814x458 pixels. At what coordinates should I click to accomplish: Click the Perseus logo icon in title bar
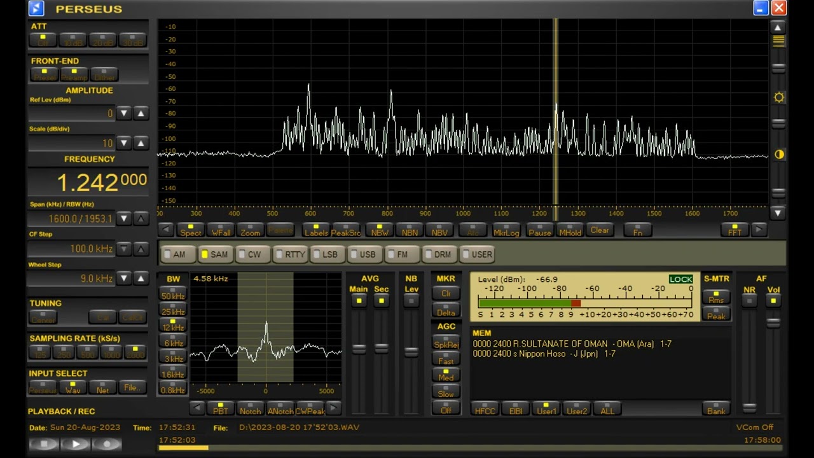tap(36, 8)
